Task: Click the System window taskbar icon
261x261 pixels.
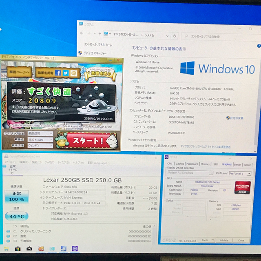Action: click(x=52, y=249)
